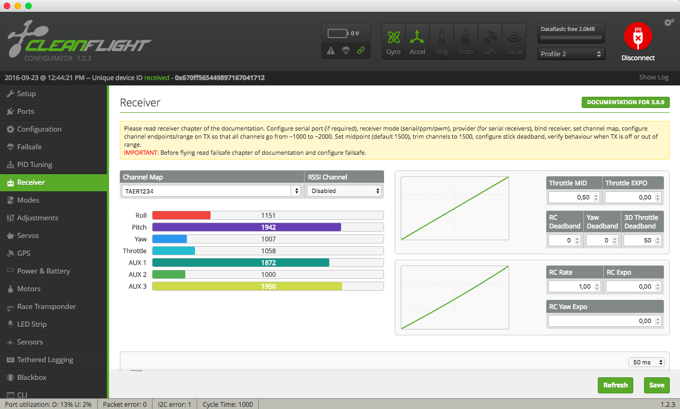
Task: Open the Ports tab
Action: coord(54,111)
